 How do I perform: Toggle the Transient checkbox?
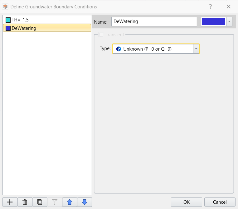click(101, 34)
